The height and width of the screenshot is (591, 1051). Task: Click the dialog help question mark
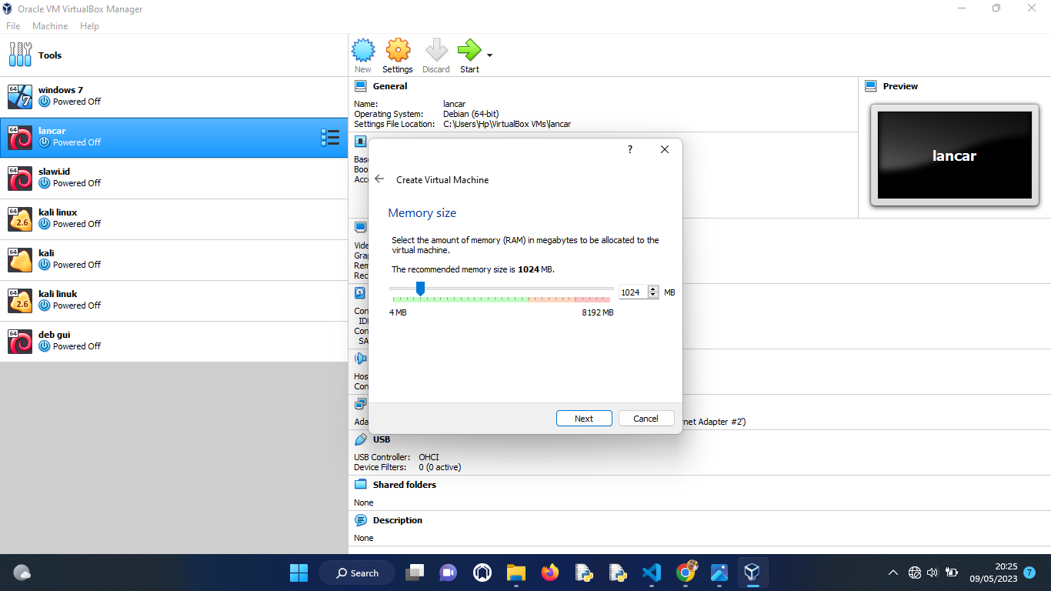(x=630, y=149)
